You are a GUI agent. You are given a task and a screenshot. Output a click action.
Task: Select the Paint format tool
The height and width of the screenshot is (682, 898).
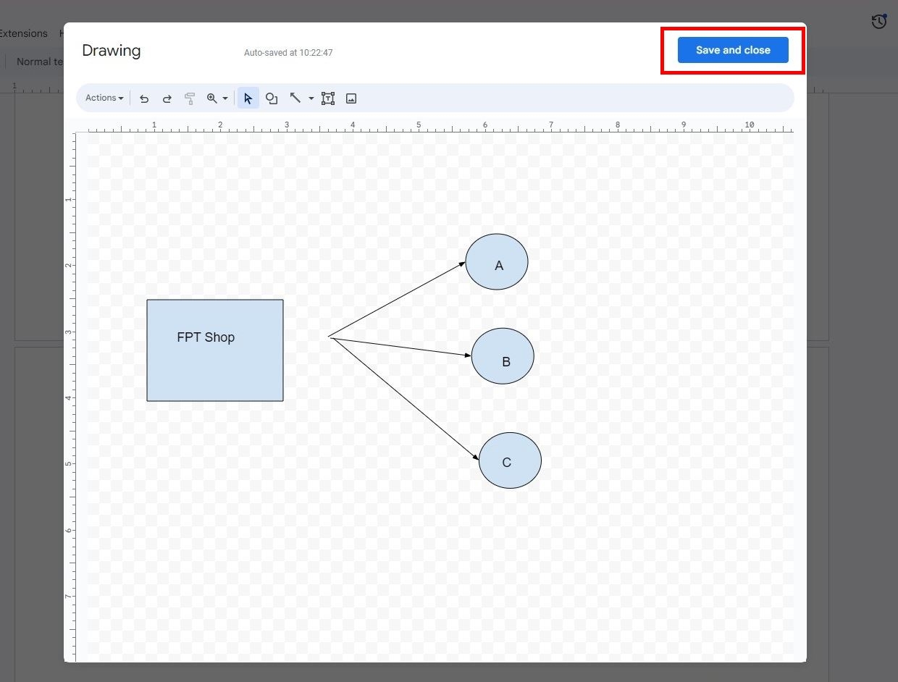tap(190, 98)
